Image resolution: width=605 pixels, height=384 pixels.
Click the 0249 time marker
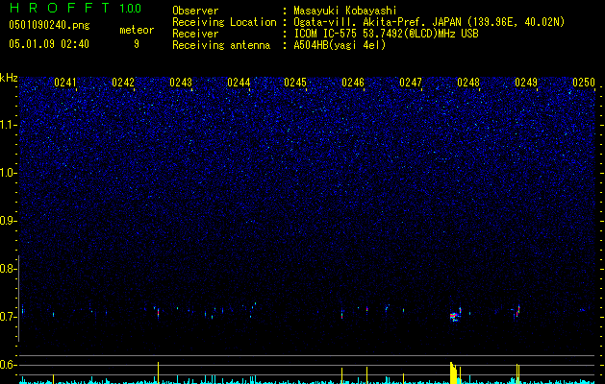click(526, 83)
